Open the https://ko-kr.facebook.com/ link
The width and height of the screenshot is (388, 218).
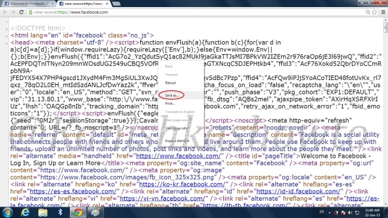click(182, 185)
